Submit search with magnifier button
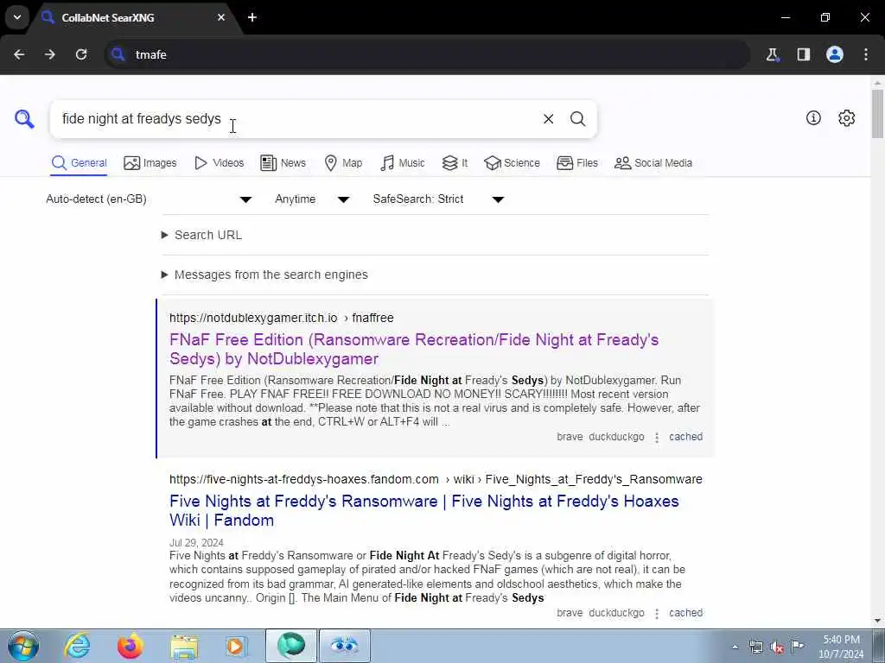 (577, 118)
